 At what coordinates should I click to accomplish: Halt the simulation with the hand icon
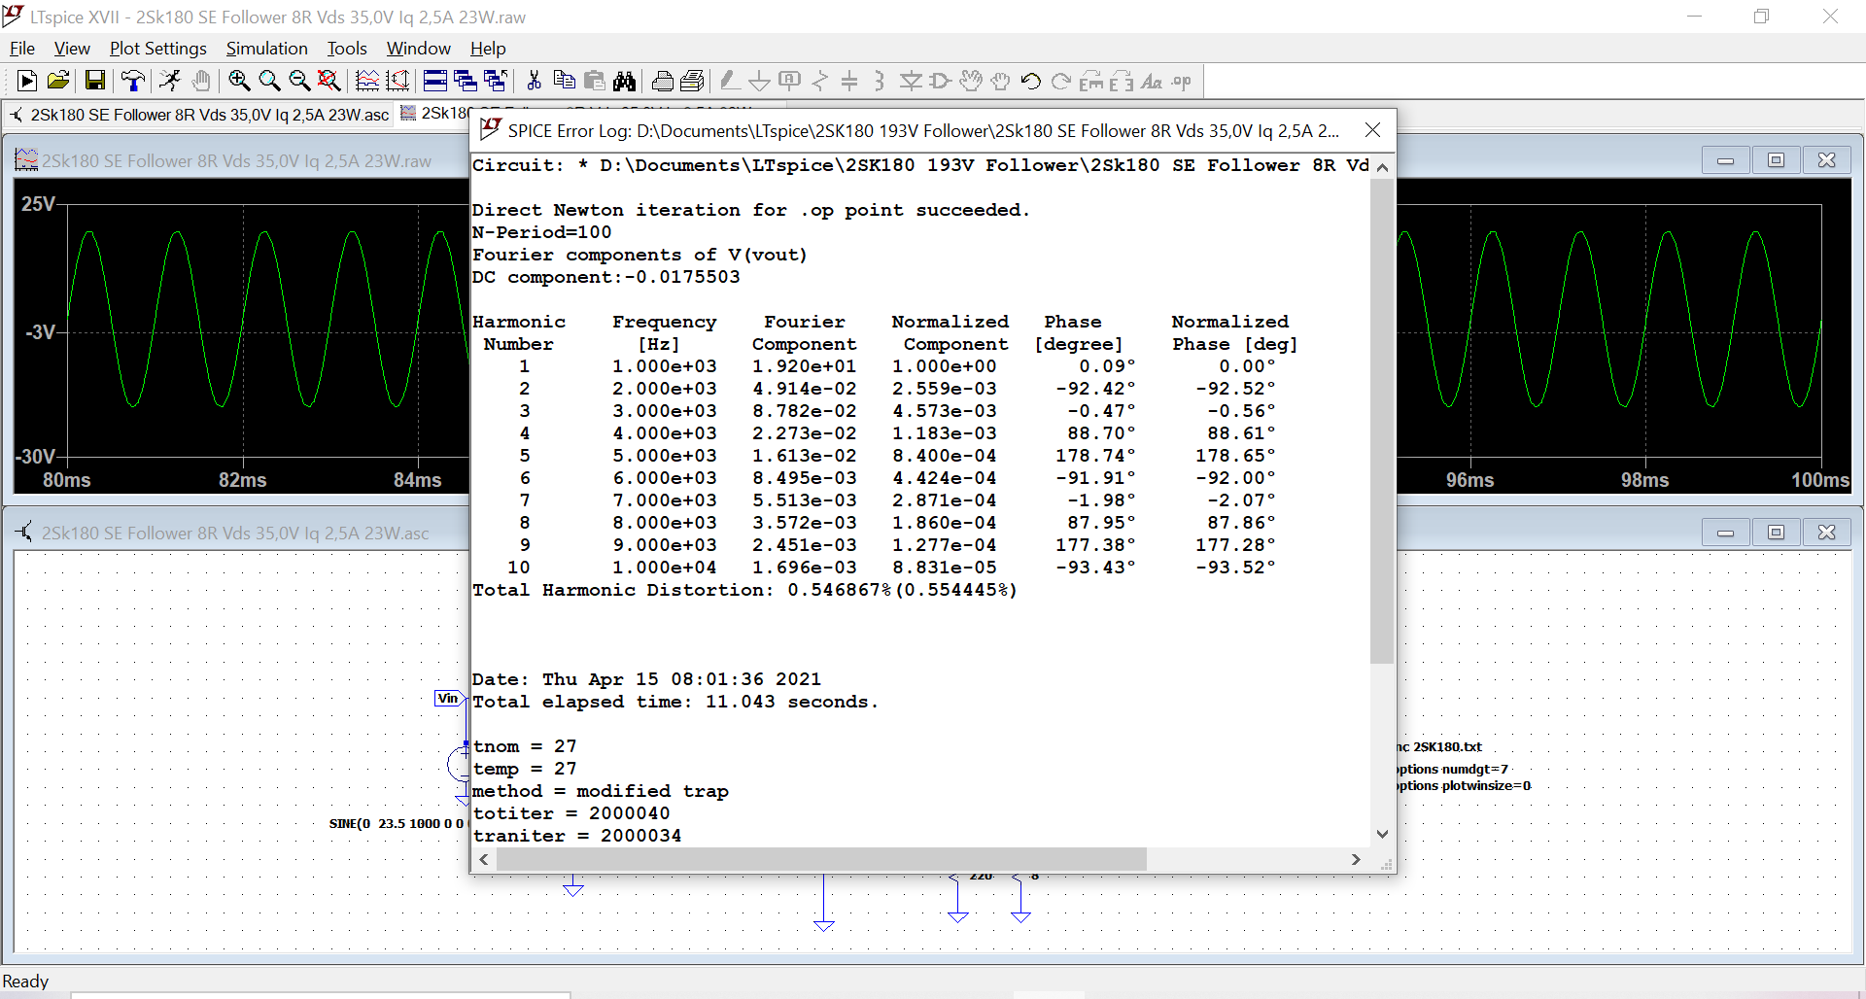(x=201, y=82)
